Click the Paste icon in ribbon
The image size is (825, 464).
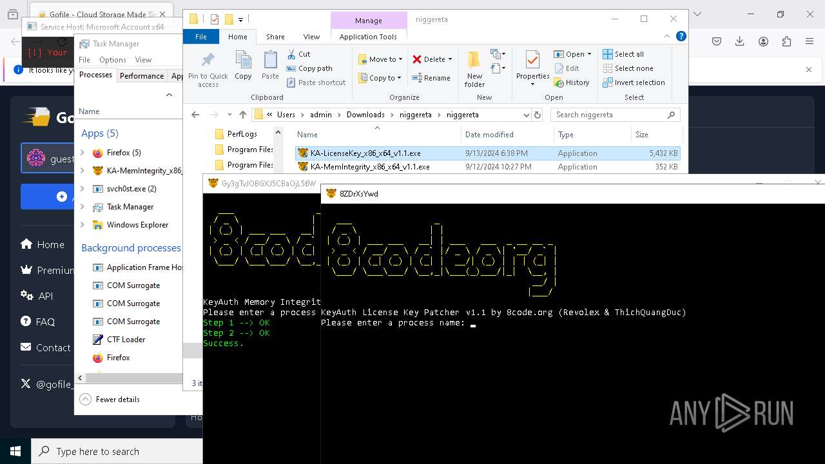click(270, 60)
